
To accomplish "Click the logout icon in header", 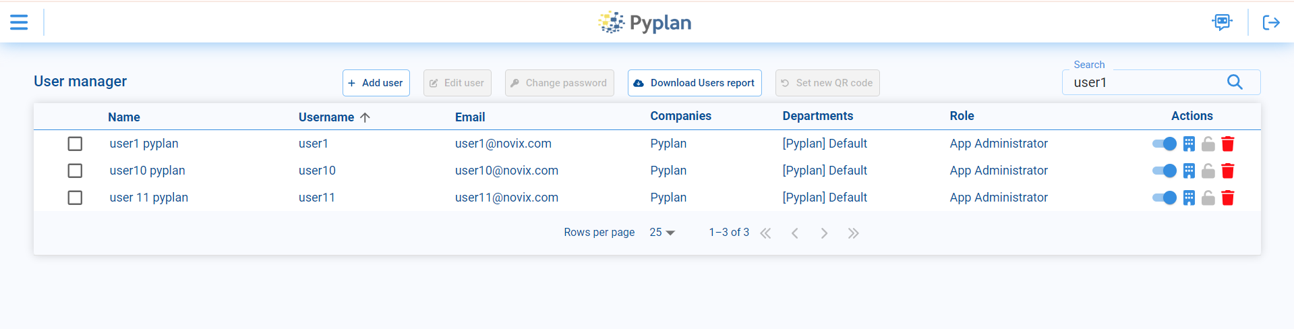I will coord(1270,23).
